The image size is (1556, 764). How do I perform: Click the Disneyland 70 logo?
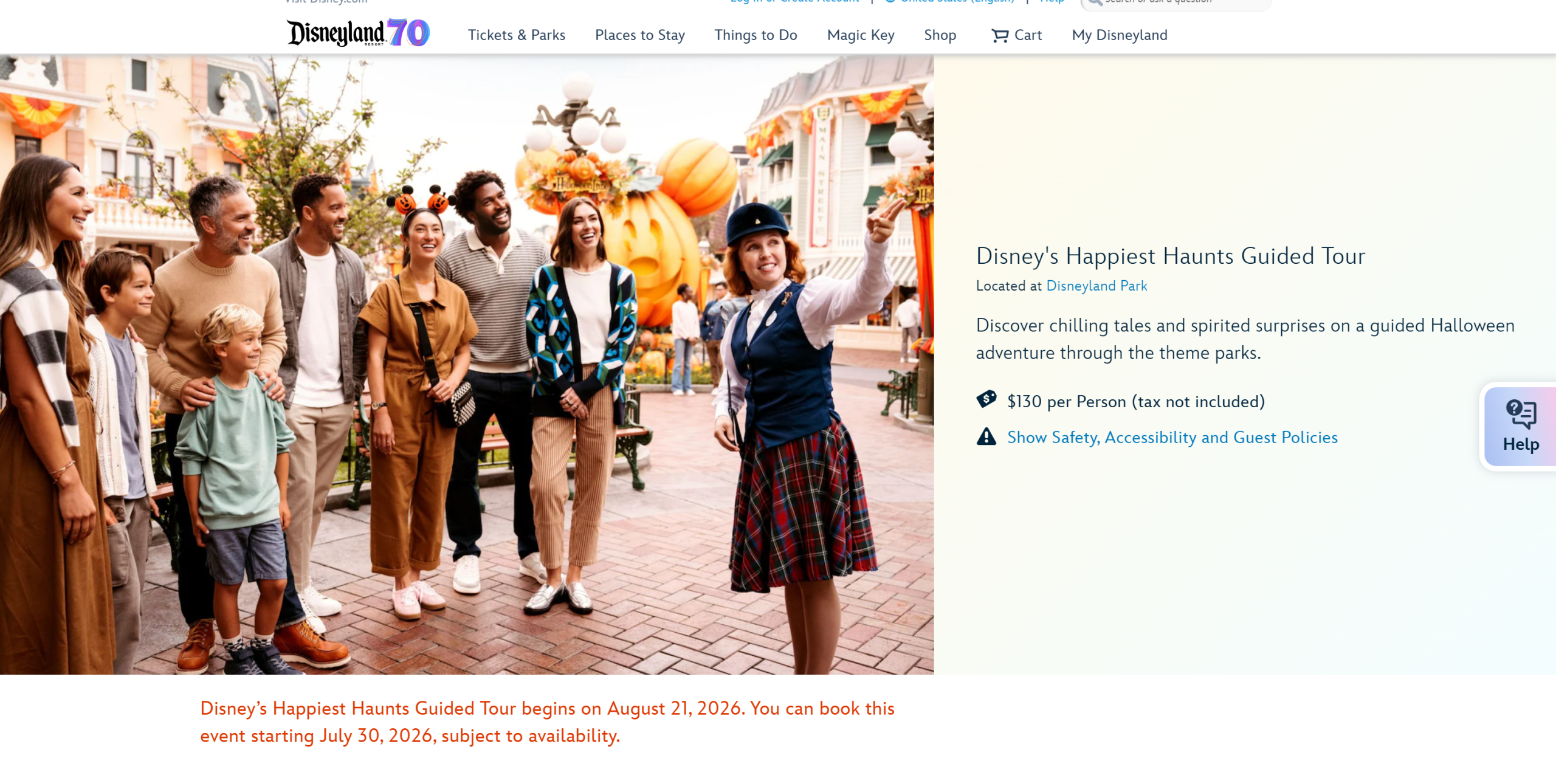tap(358, 33)
